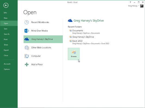This screenshot has width=145, height=108.
Task: Click the Greg Harvey user name
Action: point(133,6)
